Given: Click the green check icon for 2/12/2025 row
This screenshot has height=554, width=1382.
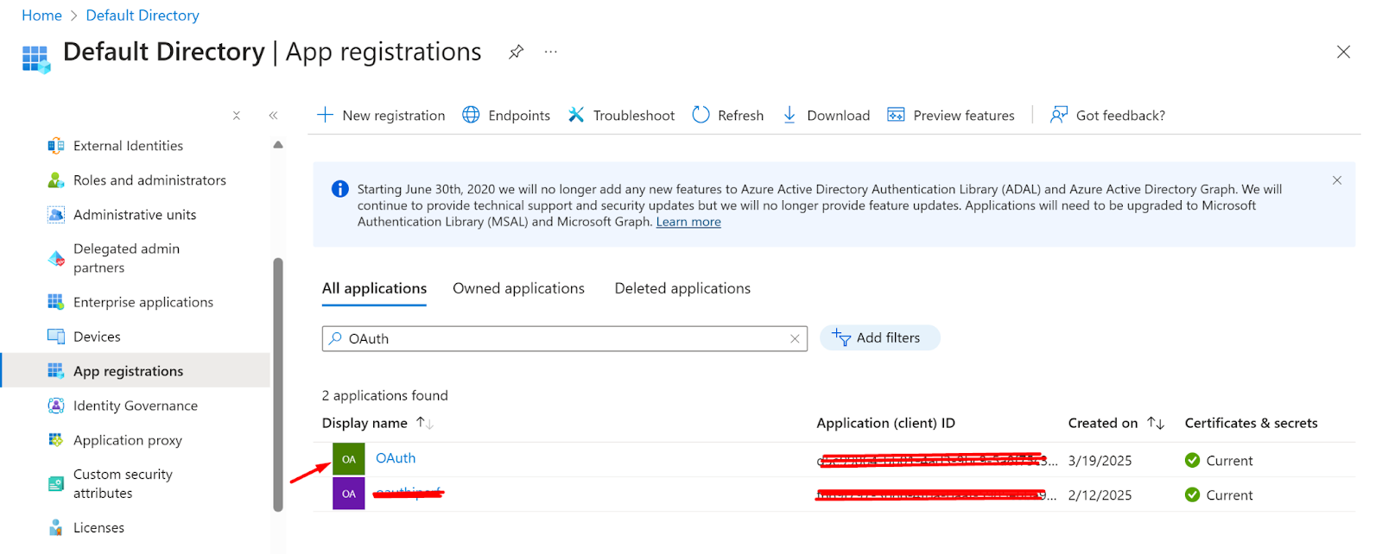Looking at the screenshot, I should (1193, 495).
